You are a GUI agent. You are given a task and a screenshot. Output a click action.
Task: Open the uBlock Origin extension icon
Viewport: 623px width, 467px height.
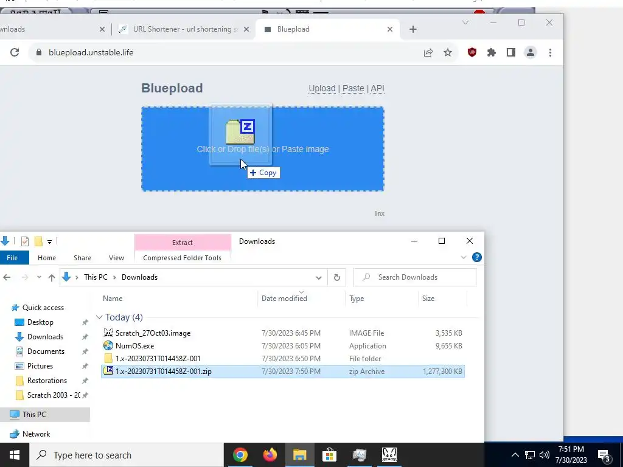coord(472,52)
